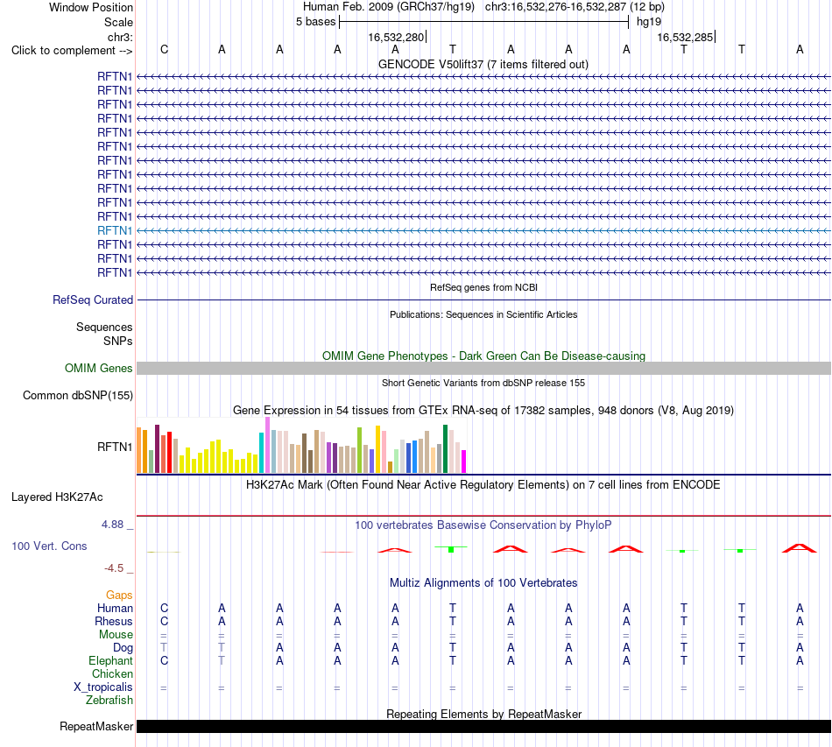The width and height of the screenshot is (832, 747).
Task: Select the Dog alignment row label
Action: pyautogui.click(x=123, y=648)
